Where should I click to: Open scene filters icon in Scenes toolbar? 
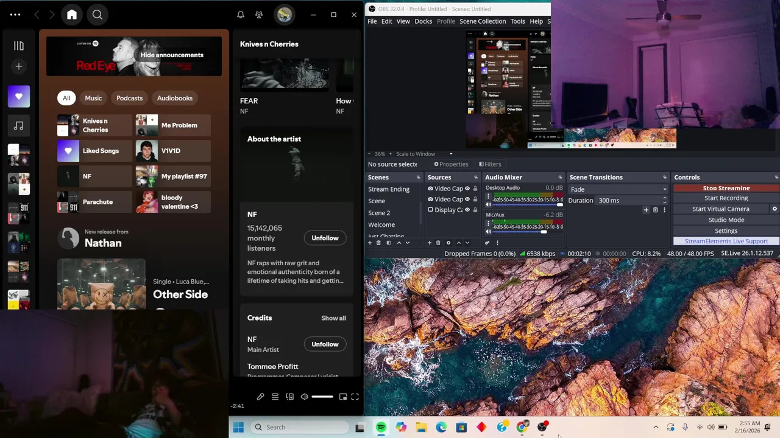(389, 243)
